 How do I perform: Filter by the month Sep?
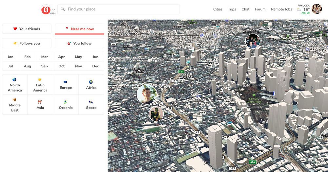pos(44,66)
